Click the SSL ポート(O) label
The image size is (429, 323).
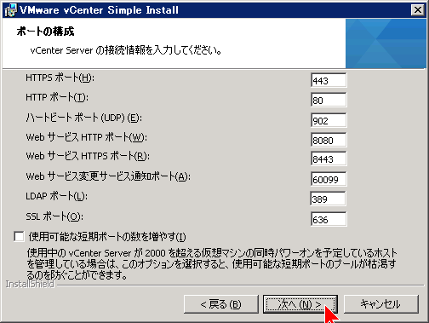pyautogui.click(x=54, y=216)
